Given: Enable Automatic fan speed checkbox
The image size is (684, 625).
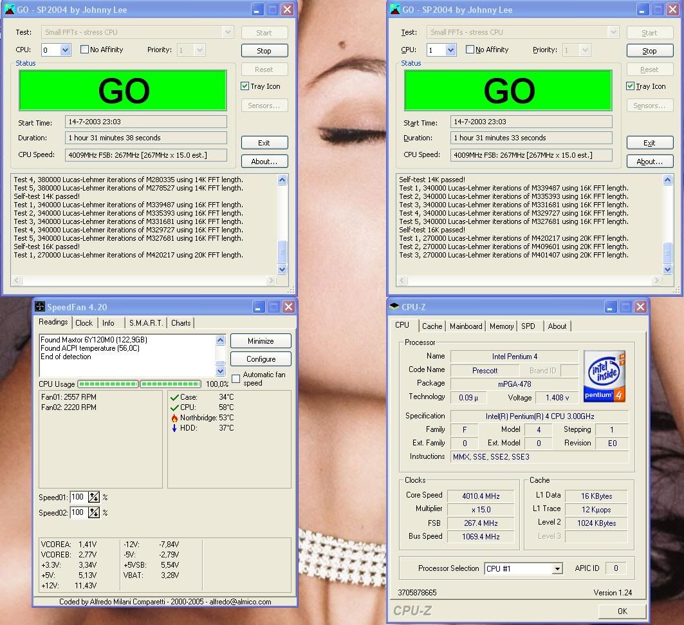Looking at the screenshot, I should point(236,378).
